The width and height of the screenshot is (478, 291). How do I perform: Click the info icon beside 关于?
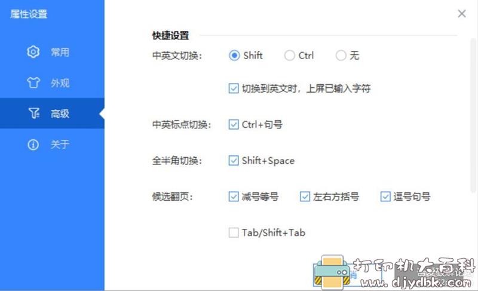pos(33,145)
